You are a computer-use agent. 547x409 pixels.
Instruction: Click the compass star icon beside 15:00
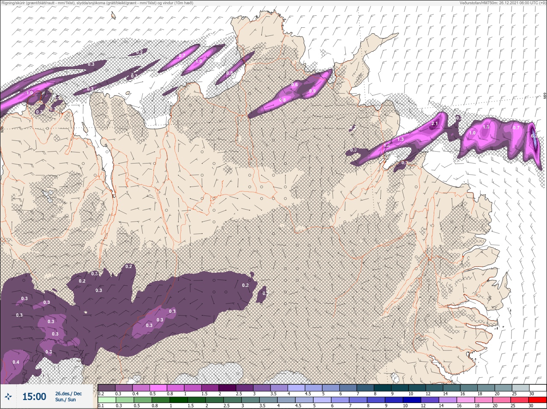point(8,397)
